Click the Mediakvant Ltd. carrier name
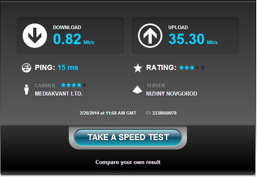The width and height of the screenshot is (257, 177). (x=59, y=94)
